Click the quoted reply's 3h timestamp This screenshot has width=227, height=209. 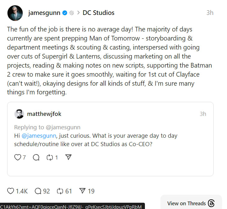203,114
